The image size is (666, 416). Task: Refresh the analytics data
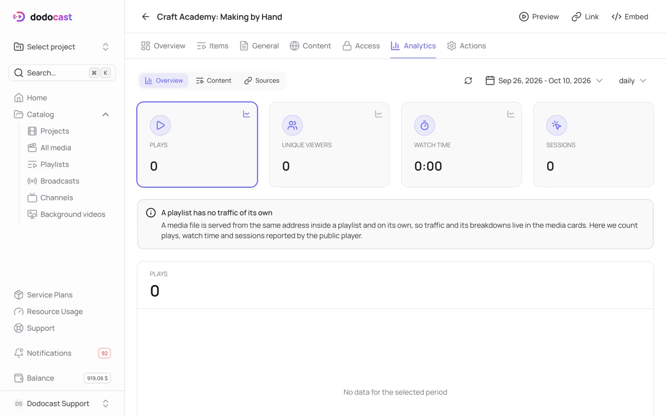tap(468, 81)
